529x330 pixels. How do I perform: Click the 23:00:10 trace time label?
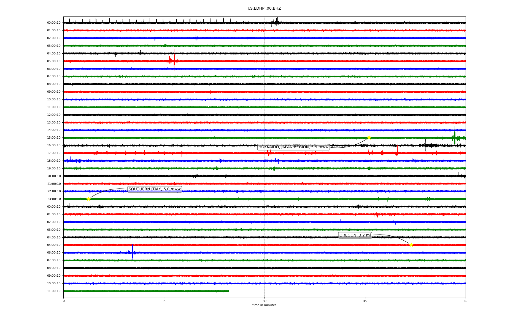[x=54, y=199]
